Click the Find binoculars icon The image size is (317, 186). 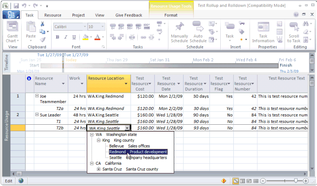[306, 24]
